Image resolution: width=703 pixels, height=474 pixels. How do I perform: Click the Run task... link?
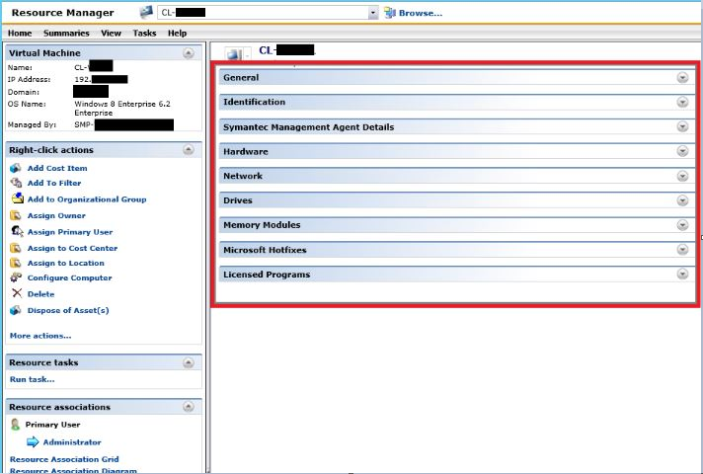tap(32, 379)
